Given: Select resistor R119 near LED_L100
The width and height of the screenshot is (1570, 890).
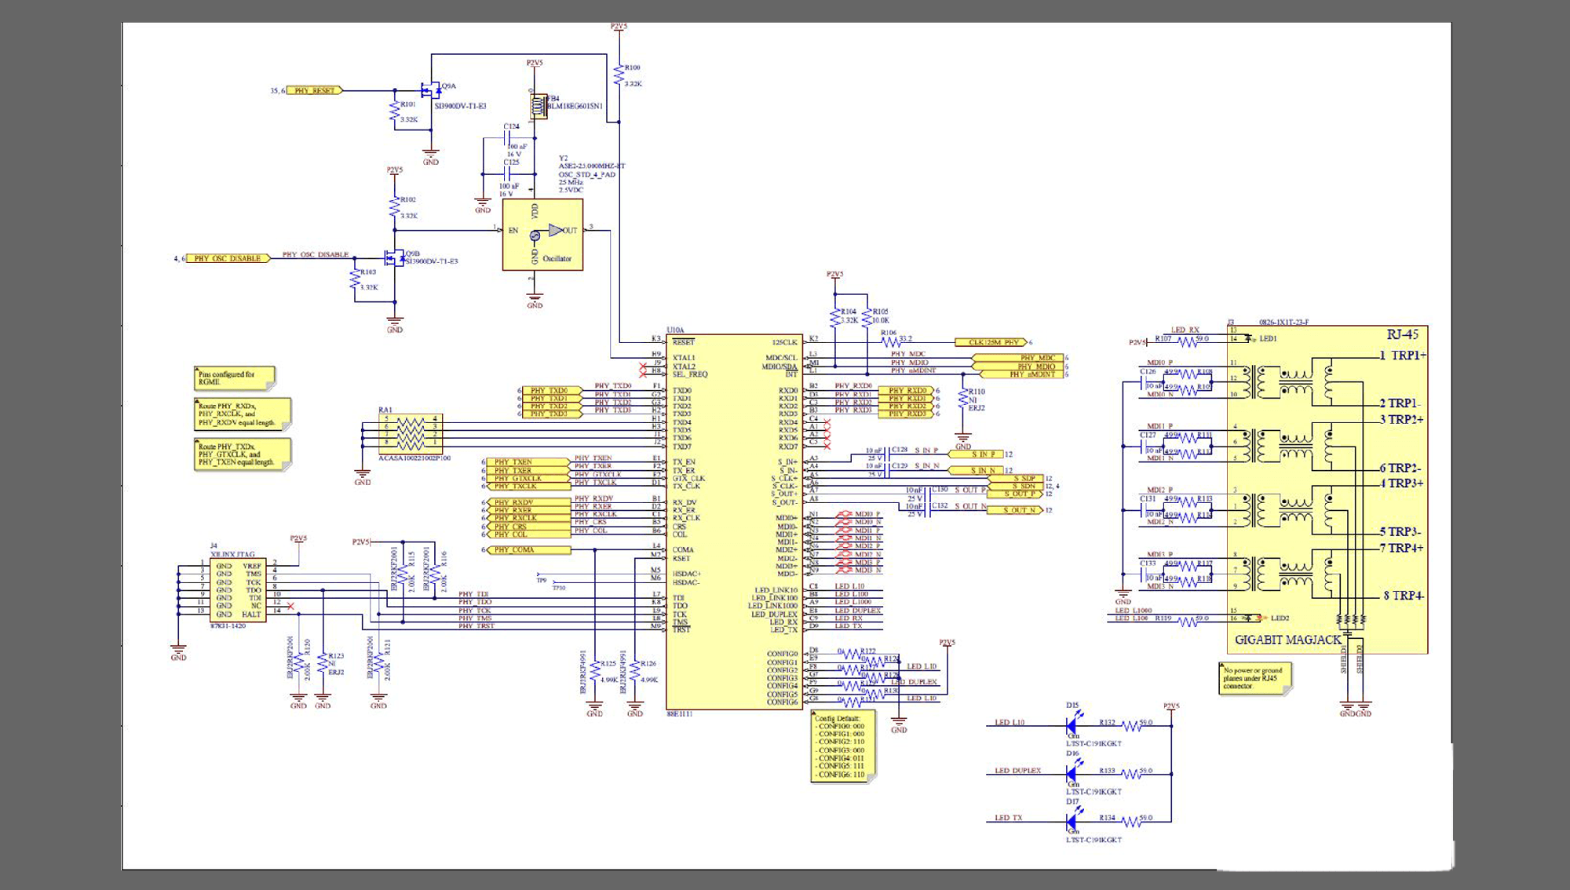Looking at the screenshot, I should coord(1187,622).
